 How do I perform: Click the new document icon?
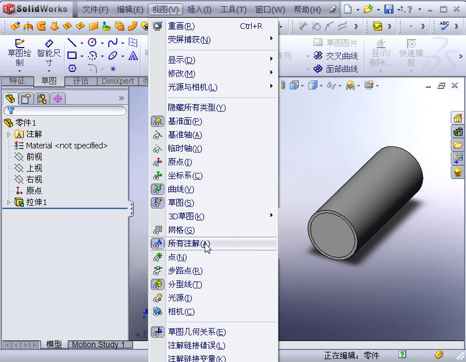click(348, 9)
